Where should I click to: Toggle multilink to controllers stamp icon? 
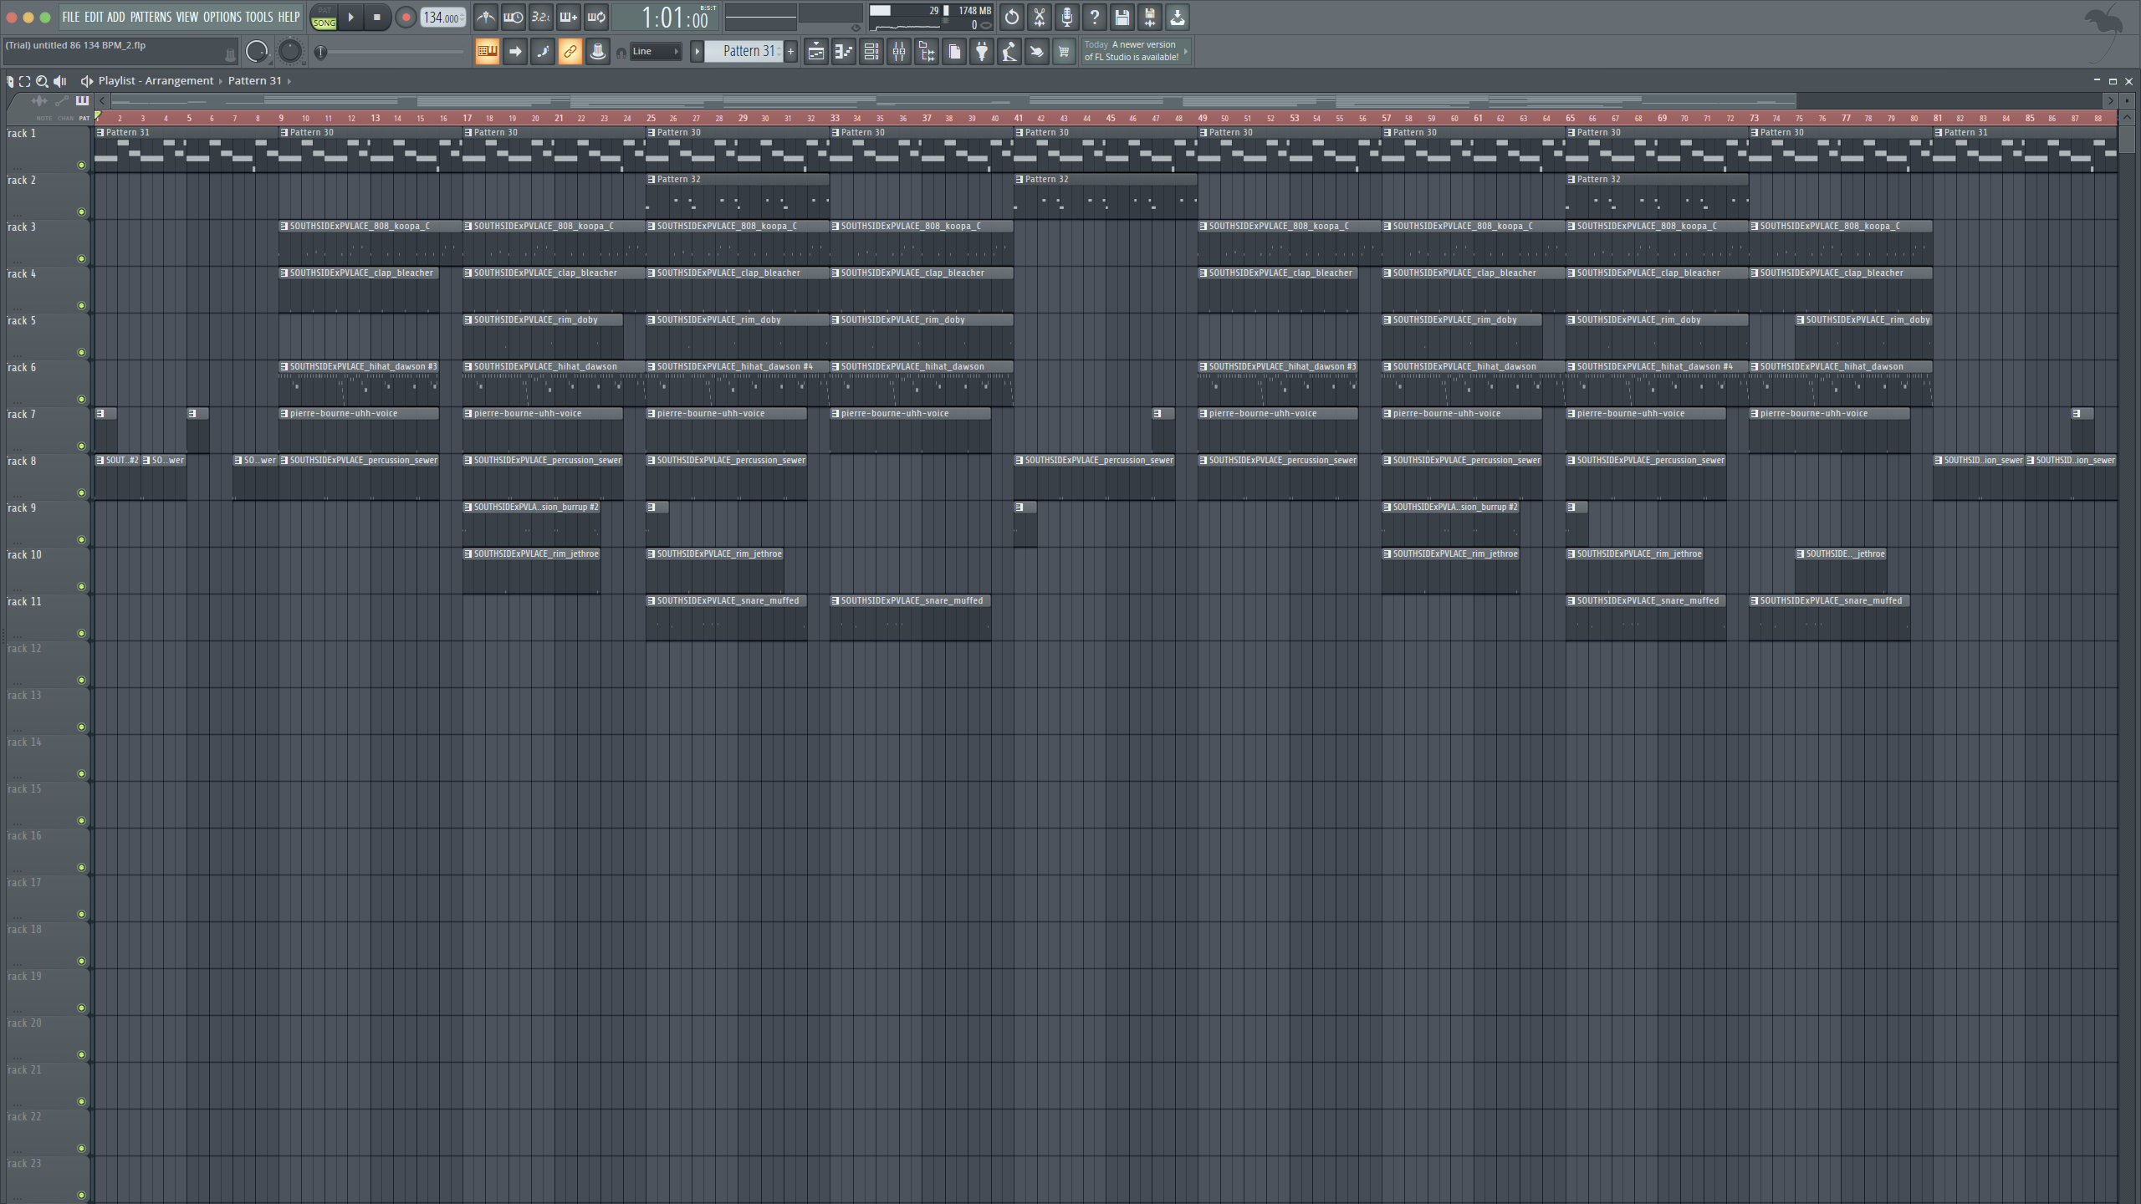click(597, 52)
